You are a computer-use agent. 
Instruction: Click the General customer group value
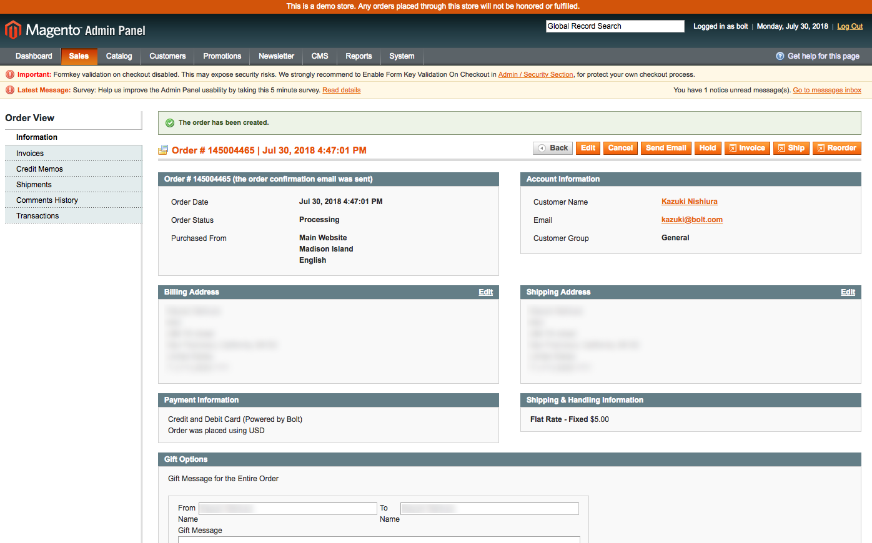tap(675, 238)
